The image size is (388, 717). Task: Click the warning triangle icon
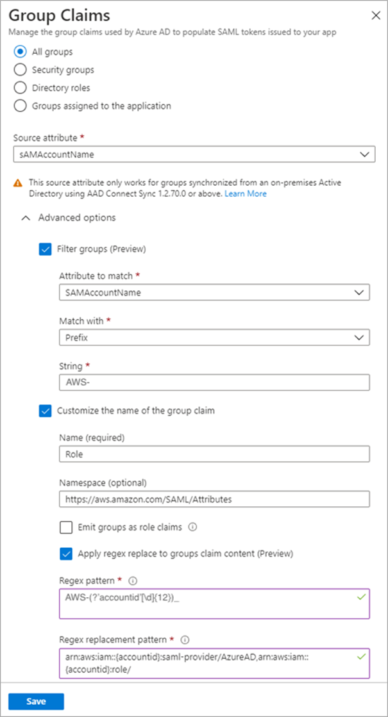pos(17,183)
